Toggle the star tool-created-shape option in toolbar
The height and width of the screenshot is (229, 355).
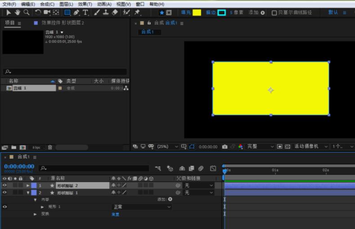pos(162,13)
